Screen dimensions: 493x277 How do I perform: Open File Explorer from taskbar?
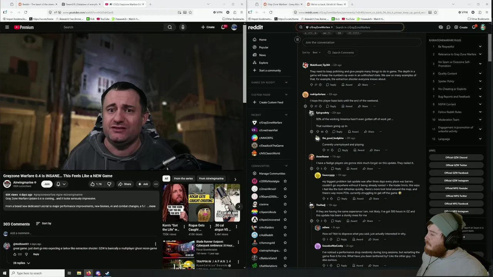coord(79,273)
